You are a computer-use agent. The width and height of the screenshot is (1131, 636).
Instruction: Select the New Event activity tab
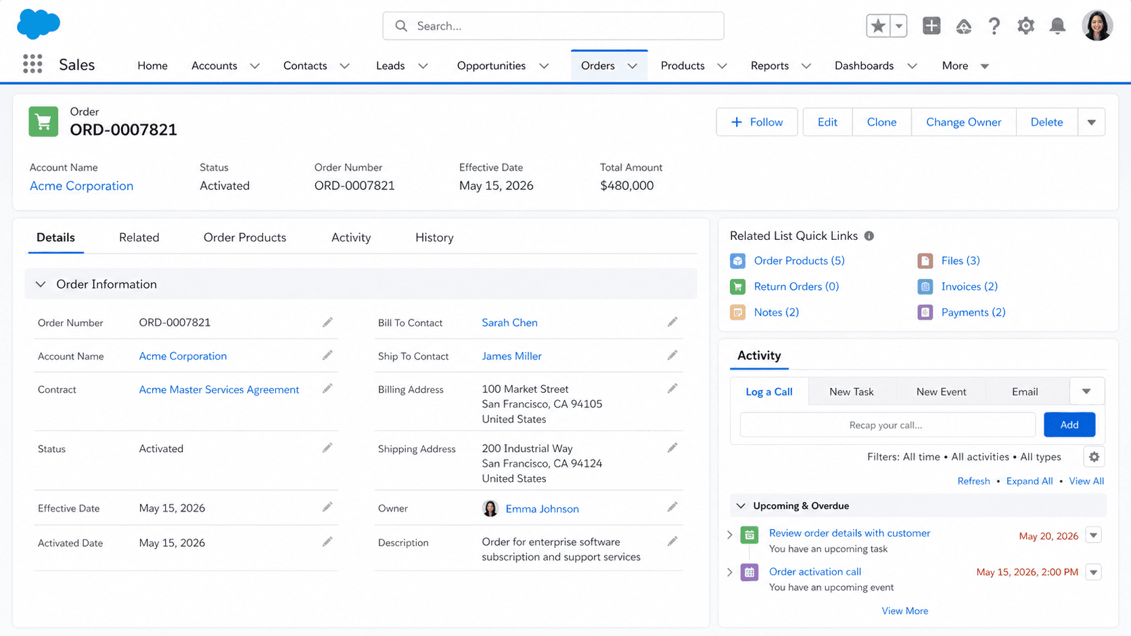pos(941,391)
